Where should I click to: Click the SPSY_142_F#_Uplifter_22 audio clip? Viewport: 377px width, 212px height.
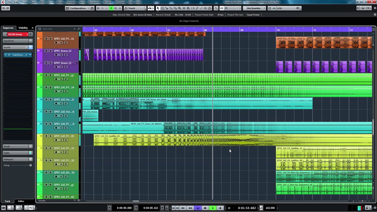tap(324, 152)
